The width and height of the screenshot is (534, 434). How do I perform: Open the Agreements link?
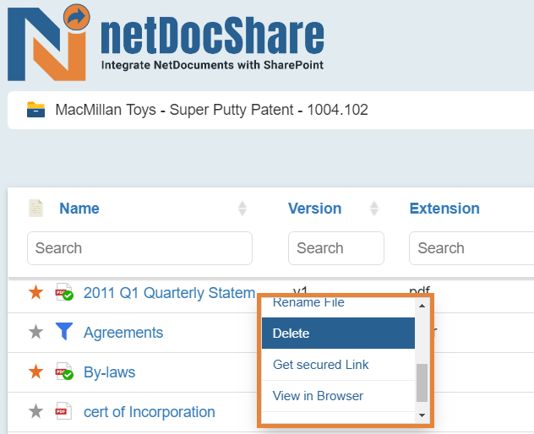pos(123,333)
